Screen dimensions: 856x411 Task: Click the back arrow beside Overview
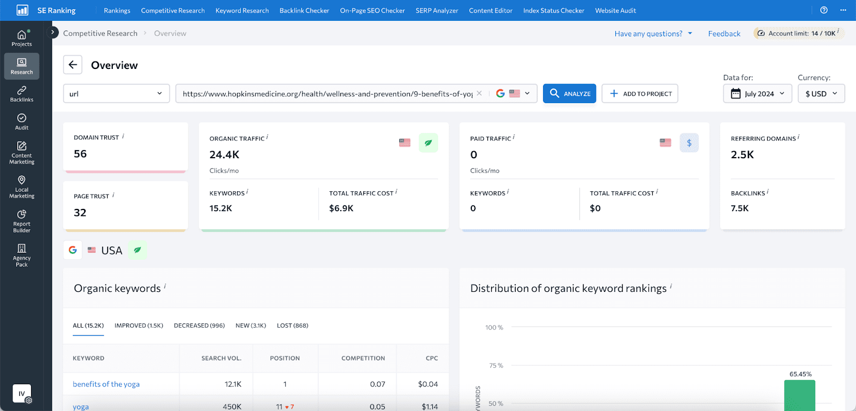(73, 65)
